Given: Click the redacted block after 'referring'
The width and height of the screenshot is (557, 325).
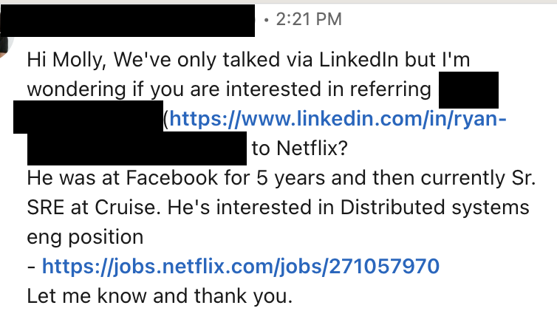Looking at the screenshot, I should point(468,91).
